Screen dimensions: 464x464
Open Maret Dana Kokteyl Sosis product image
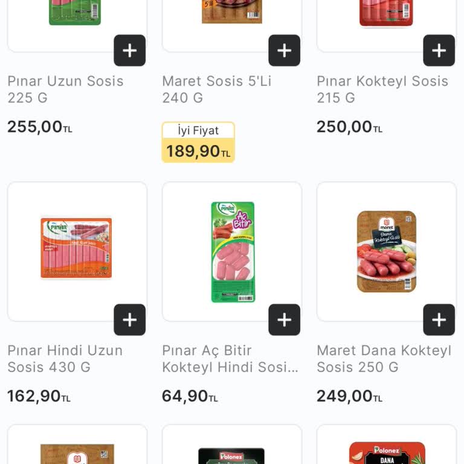click(x=387, y=251)
